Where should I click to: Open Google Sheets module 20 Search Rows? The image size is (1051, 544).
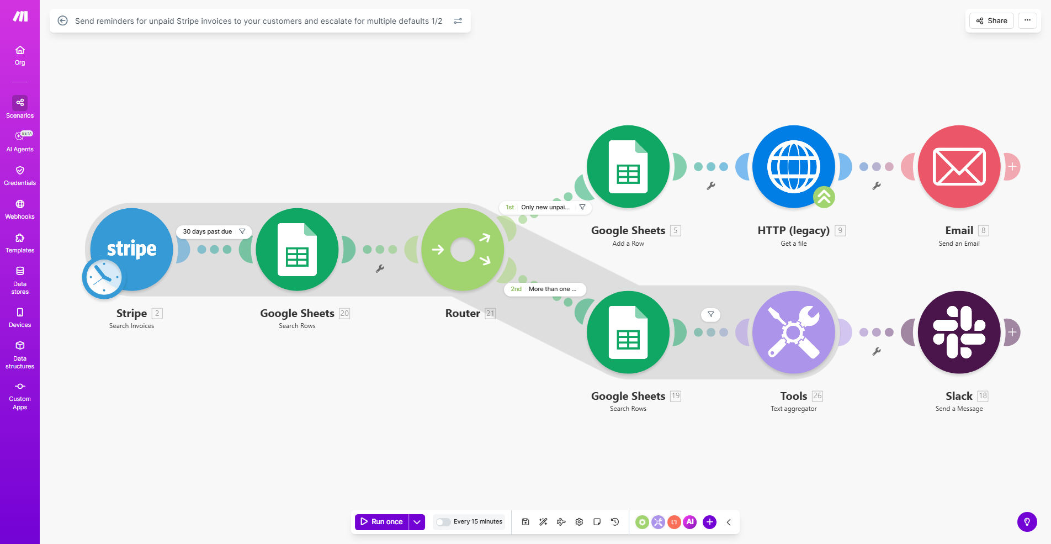pos(297,249)
